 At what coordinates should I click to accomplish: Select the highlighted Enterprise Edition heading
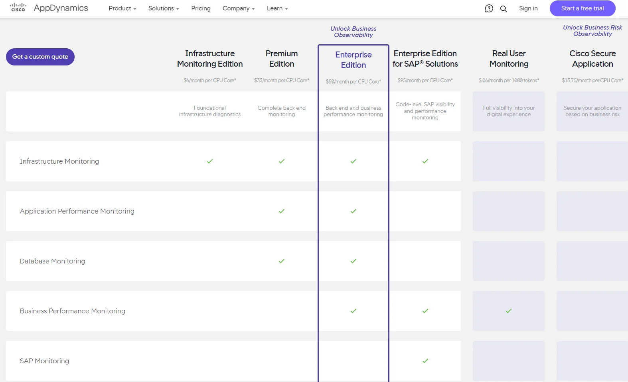pos(353,60)
